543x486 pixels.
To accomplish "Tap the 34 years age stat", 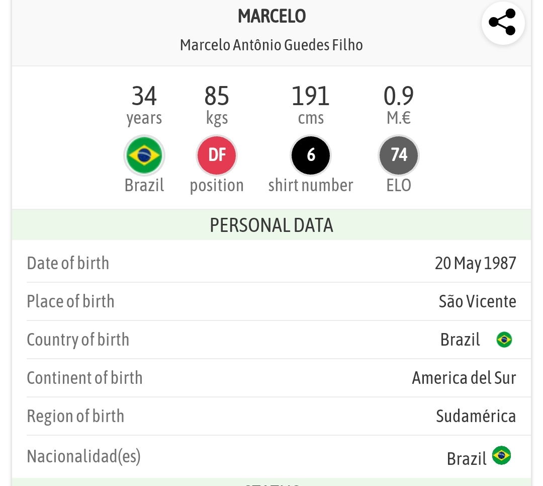I will coord(144,105).
